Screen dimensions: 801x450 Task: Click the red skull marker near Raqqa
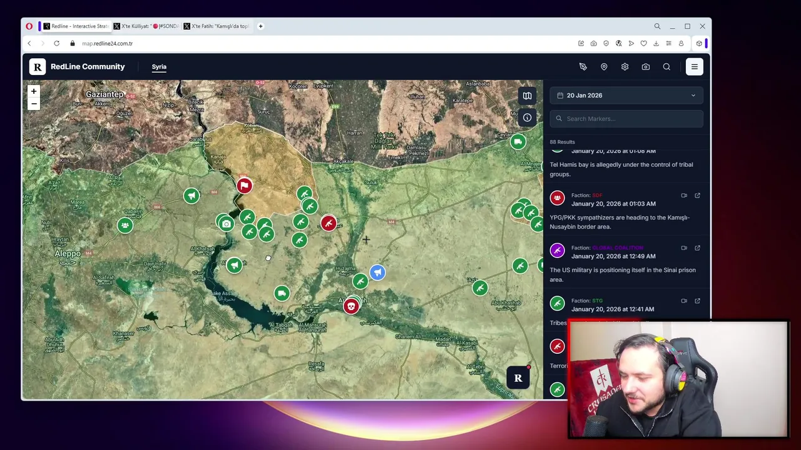pos(351,307)
